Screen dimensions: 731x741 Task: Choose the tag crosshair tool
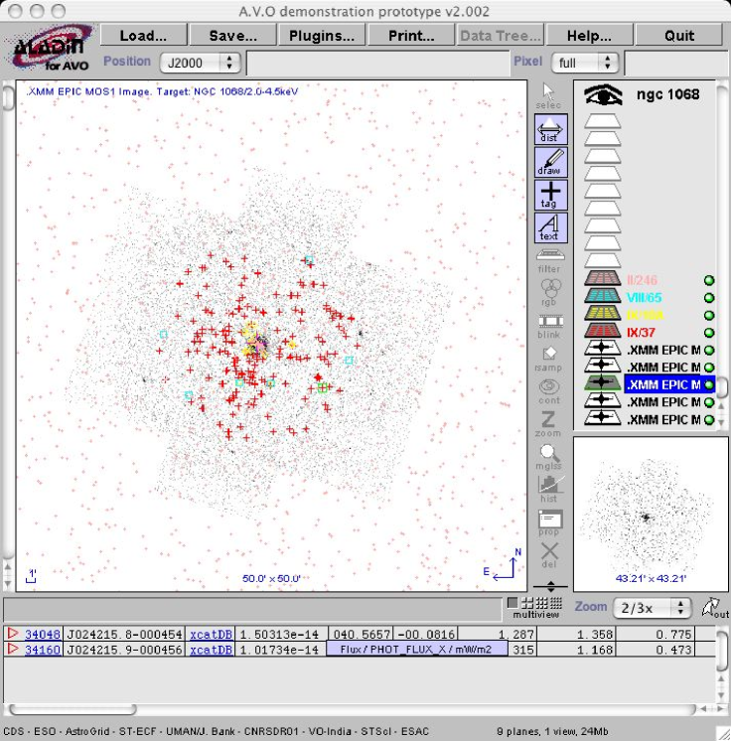tap(550, 195)
